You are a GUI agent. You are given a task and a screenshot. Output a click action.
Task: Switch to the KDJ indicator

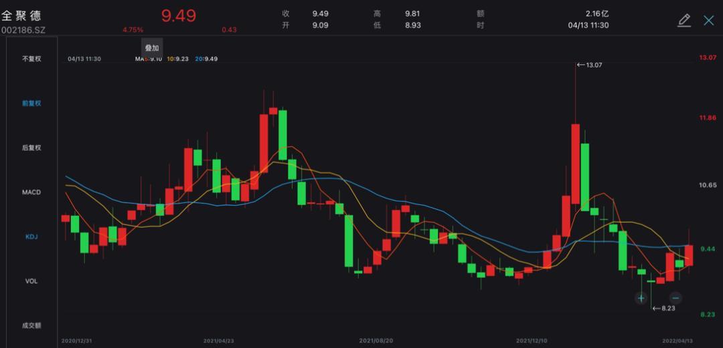pyautogui.click(x=31, y=236)
